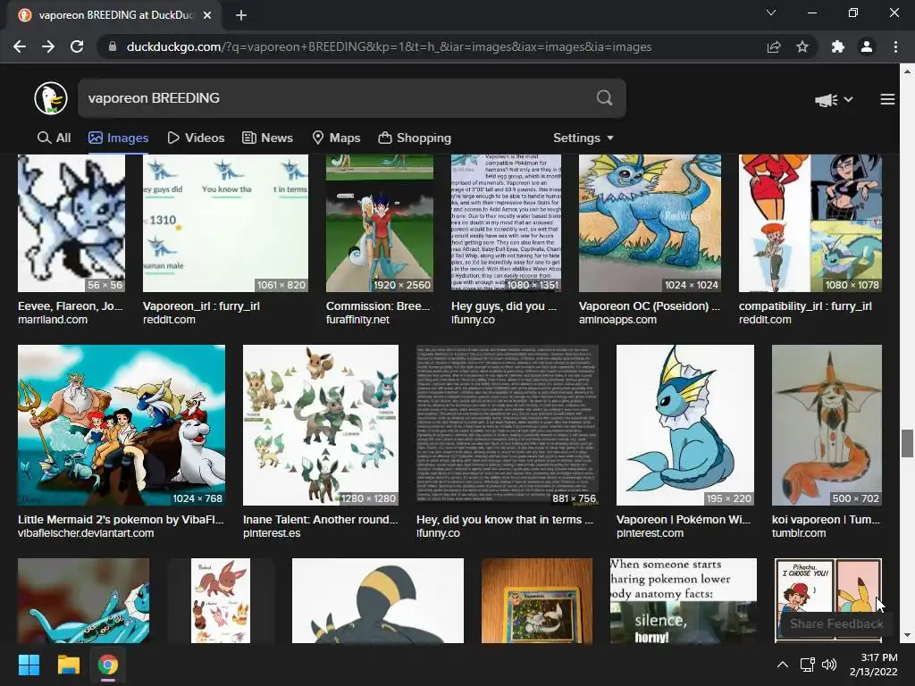The image size is (915, 686).
Task: Click tumblr.com source link
Action: (x=798, y=533)
